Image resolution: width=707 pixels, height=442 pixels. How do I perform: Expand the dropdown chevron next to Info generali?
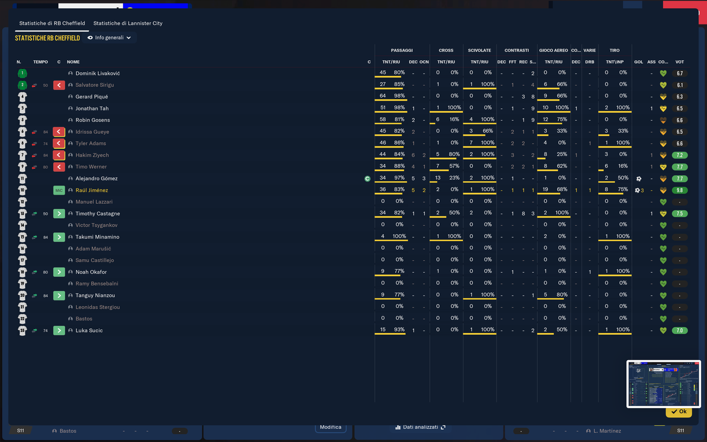[129, 38]
